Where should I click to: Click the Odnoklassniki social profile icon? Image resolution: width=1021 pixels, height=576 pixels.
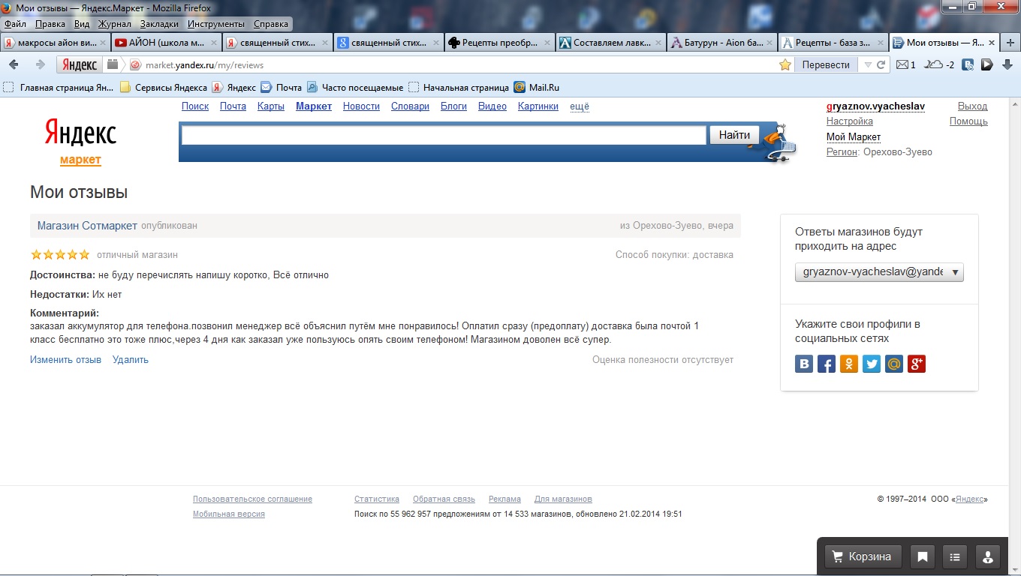coord(849,364)
